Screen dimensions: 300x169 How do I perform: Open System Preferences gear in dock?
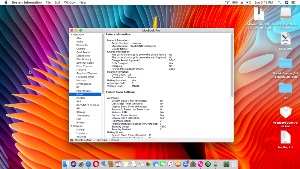point(193,164)
